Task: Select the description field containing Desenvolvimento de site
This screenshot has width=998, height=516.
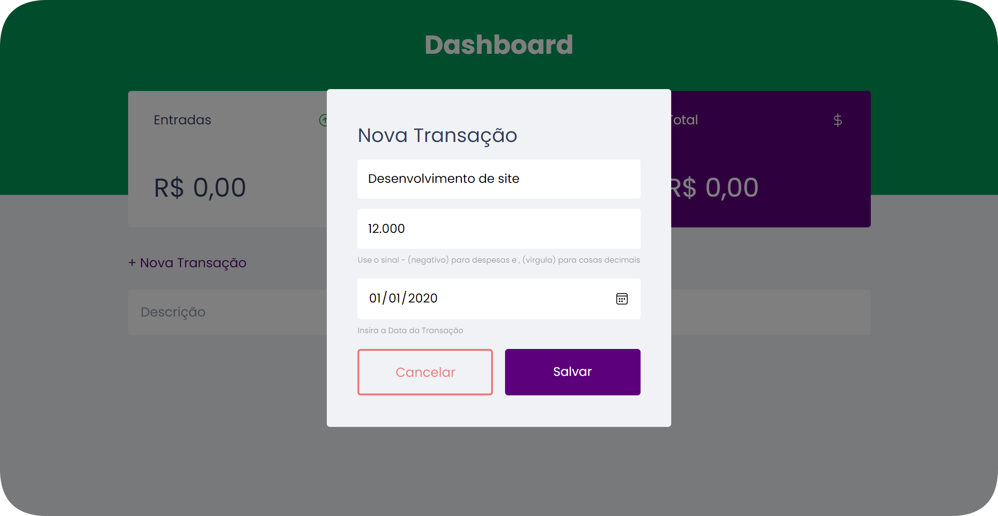Action: click(x=499, y=179)
